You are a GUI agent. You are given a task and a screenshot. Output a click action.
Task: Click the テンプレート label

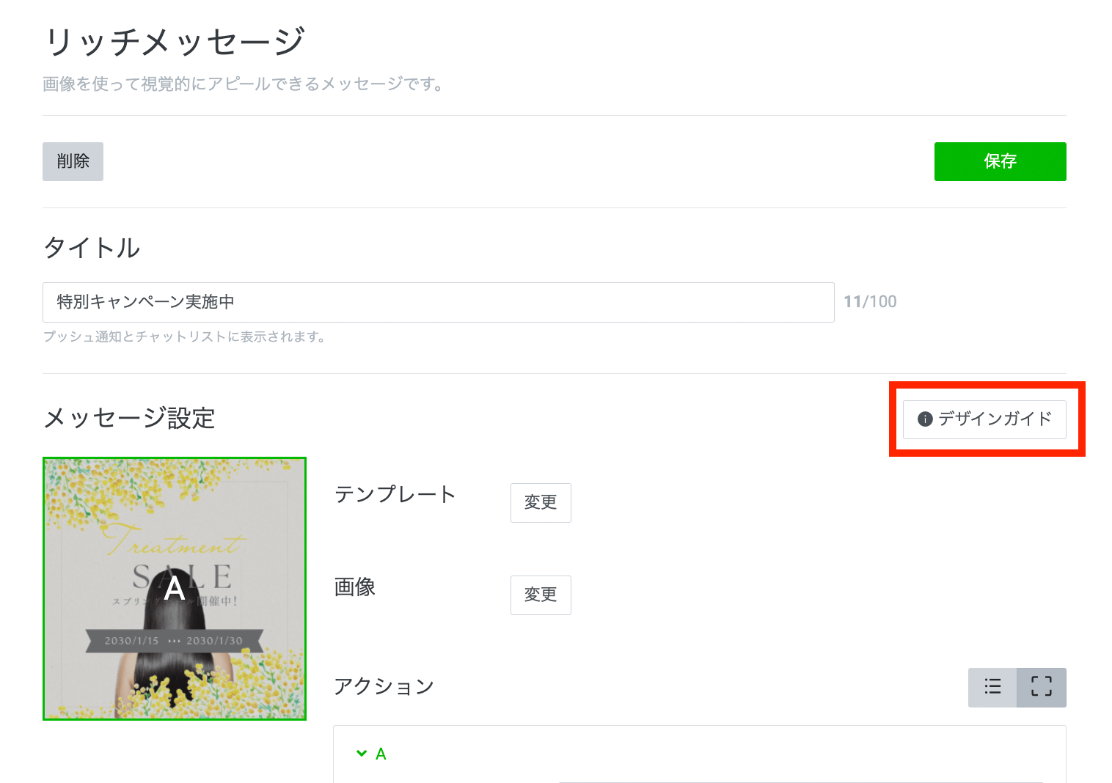tap(395, 494)
